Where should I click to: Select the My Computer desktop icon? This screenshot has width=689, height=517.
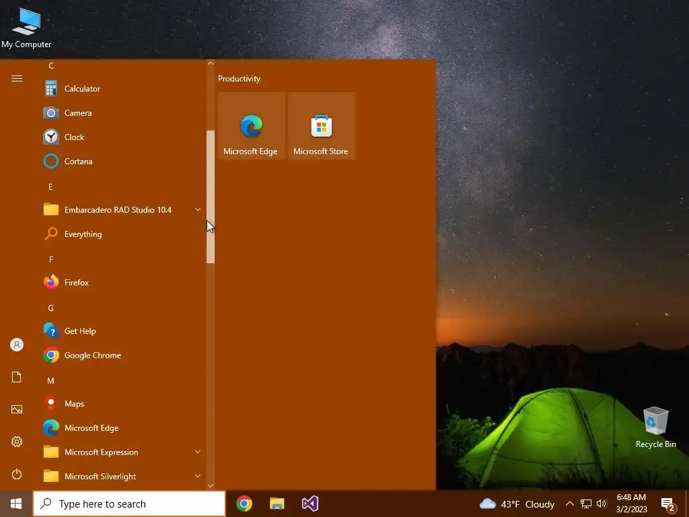tap(26, 28)
